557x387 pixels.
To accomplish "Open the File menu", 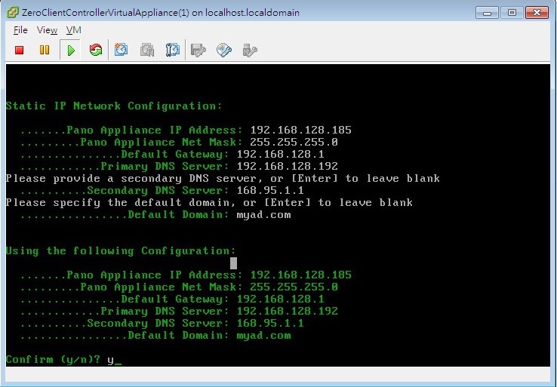I will 20,30.
